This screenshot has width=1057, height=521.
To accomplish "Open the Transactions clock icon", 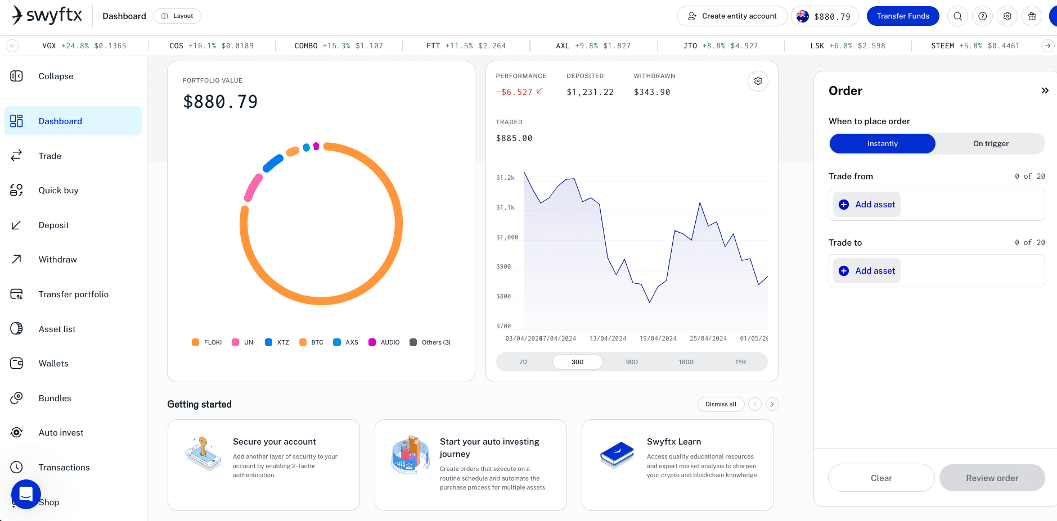I will pos(16,467).
